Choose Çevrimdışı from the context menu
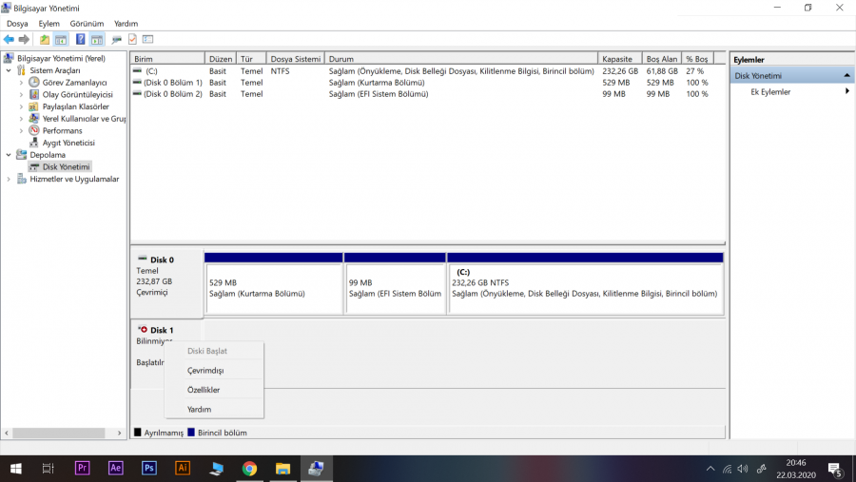The height and width of the screenshot is (482, 856). pos(214,370)
